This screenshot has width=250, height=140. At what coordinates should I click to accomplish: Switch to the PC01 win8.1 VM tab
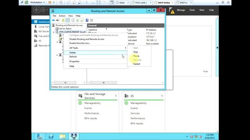tap(141, 3)
